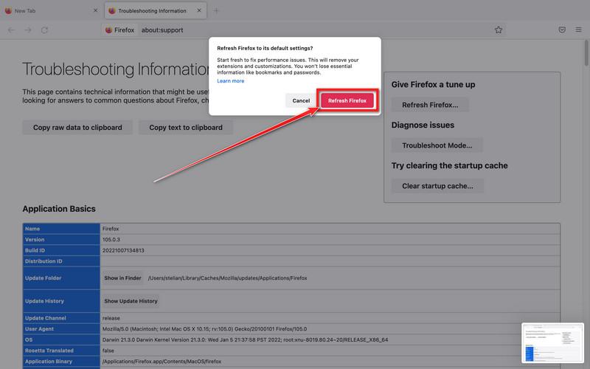This screenshot has height=369, width=590.
Task: Reload the current page
Action: point(44,30)
